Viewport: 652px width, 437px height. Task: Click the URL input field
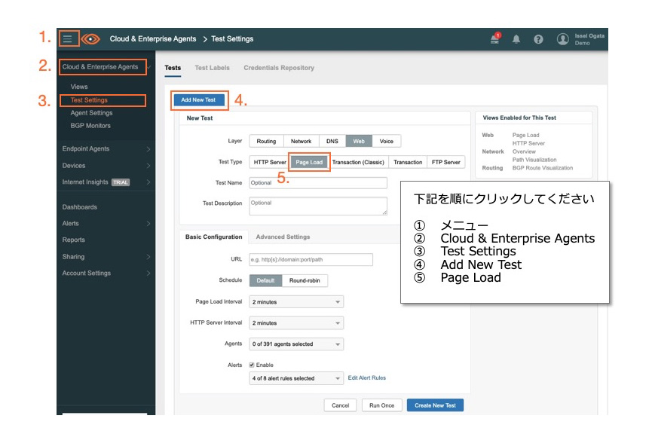tap(311, 259)
